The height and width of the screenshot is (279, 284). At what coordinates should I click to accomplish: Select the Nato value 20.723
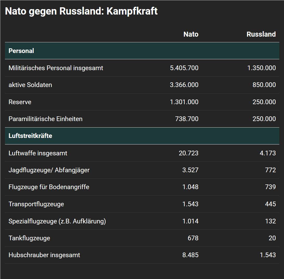(x=189, y=153)
